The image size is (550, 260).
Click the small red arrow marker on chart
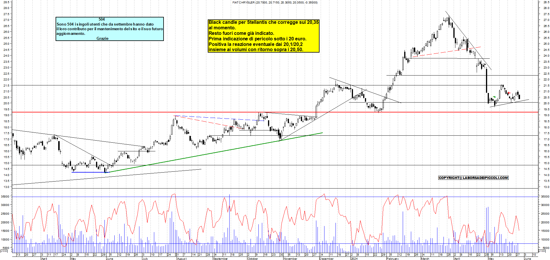(509, 93)
